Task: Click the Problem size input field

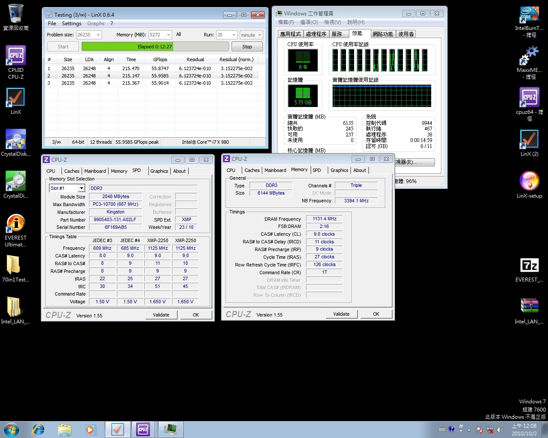Action: click(x=85, y=35)
